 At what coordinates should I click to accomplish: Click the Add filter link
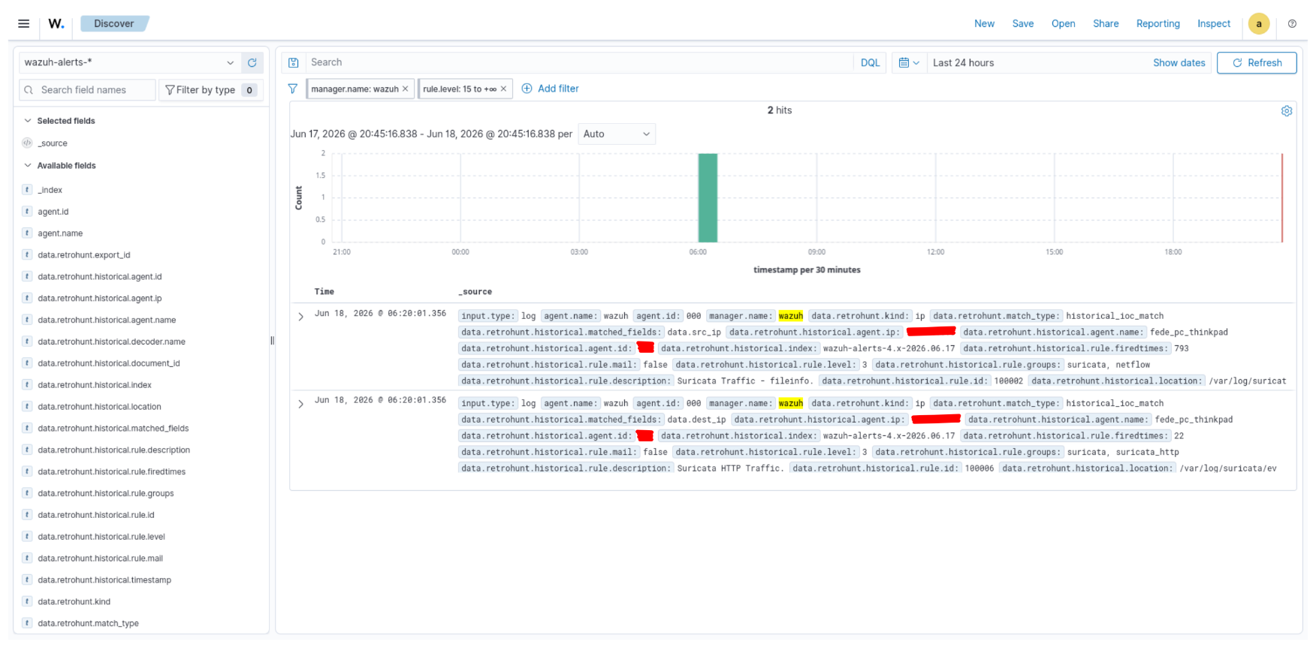(550, 89)
